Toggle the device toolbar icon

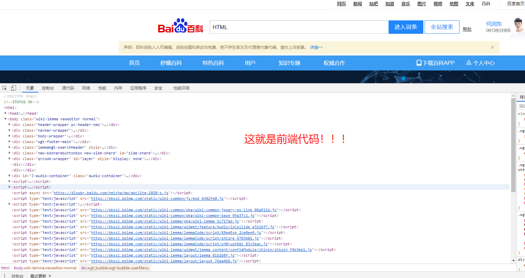tap(13, 88)
